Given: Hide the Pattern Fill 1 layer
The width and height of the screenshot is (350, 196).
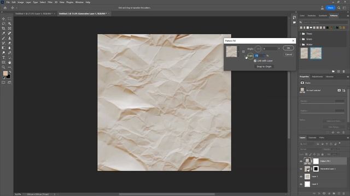Looking at the screenshot, I should click(301, 161).
